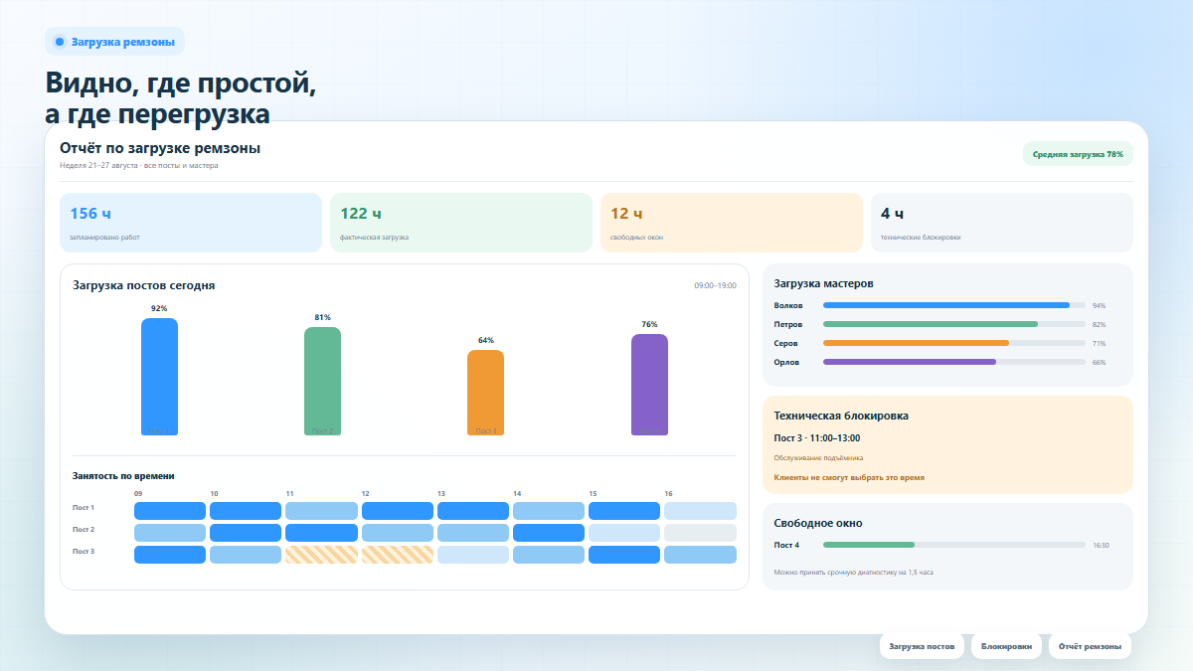Open the 156 ч запланировано работ card
1193x671 pixels.
tap(191, 223)
